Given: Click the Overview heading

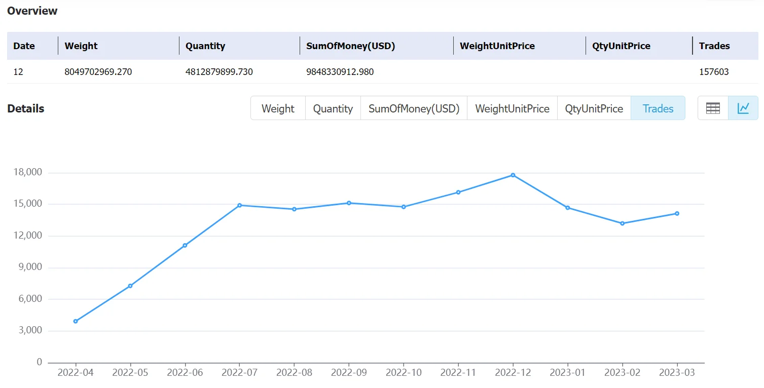Looking at the screenshot, I should pos(32,11).
